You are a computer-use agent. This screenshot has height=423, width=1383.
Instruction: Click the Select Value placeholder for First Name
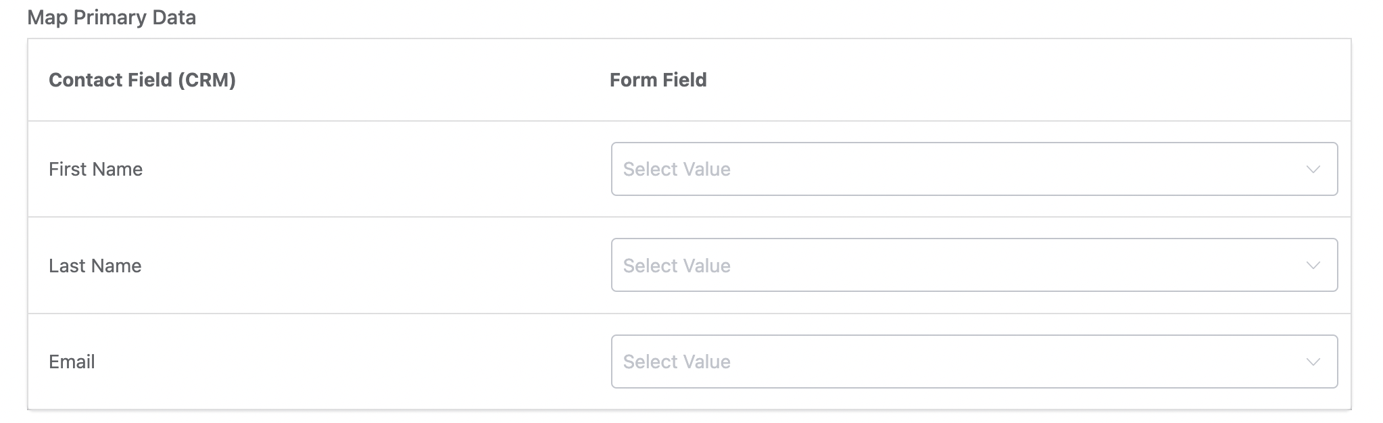coord(676,169)
